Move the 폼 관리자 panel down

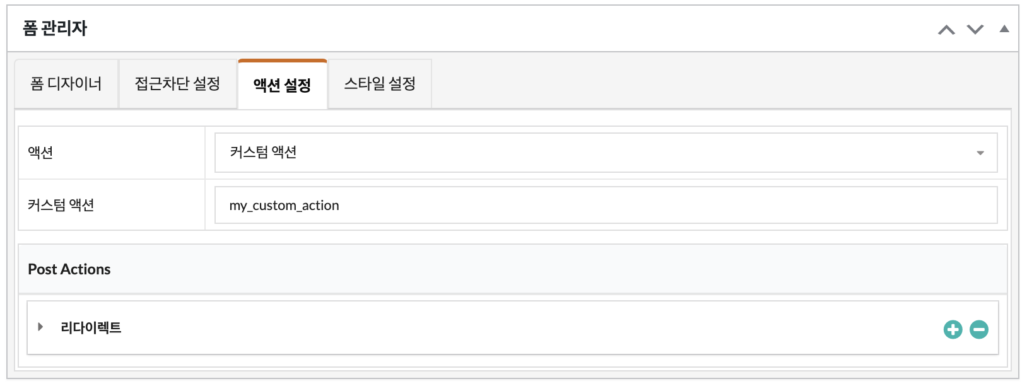975,30
